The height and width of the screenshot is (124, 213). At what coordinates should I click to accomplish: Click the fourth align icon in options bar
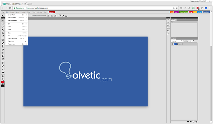pyautogui.click(x=60, y=16)
